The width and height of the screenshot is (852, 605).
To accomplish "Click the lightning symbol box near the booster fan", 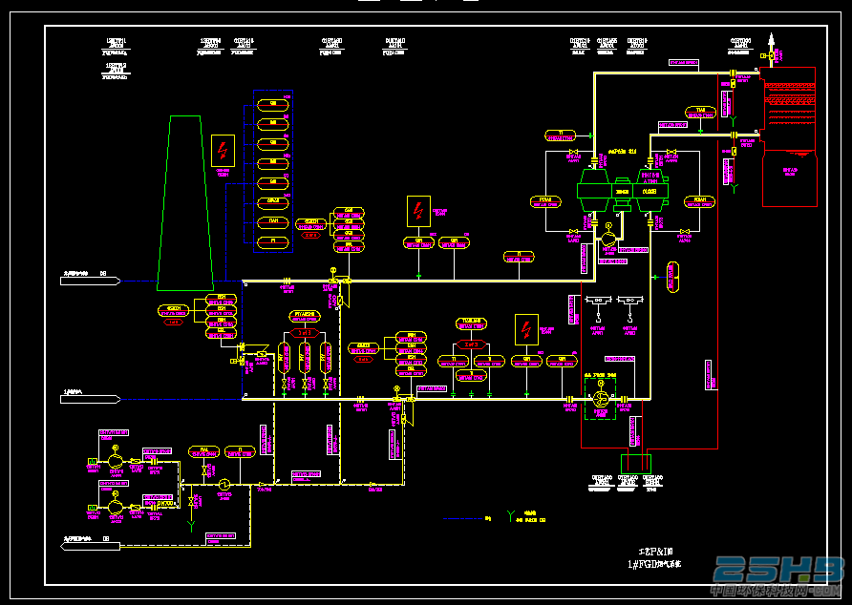I will [526, 329].
